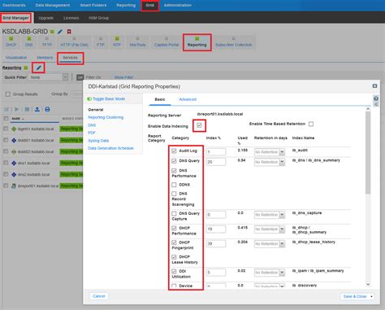The width and height of the screenshot is (385, 310).
Task: Open the TFTP service icon tab
Action: click(x=47, y=42)
